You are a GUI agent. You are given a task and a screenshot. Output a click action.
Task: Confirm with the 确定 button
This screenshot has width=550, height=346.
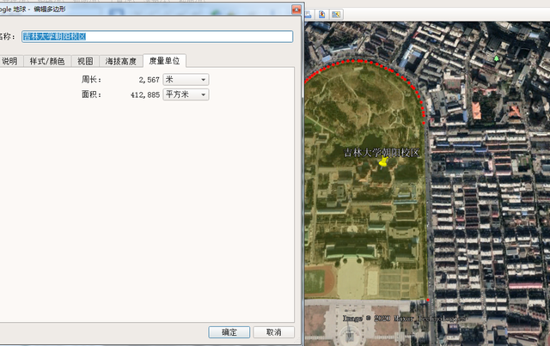[x=229, y=332]
